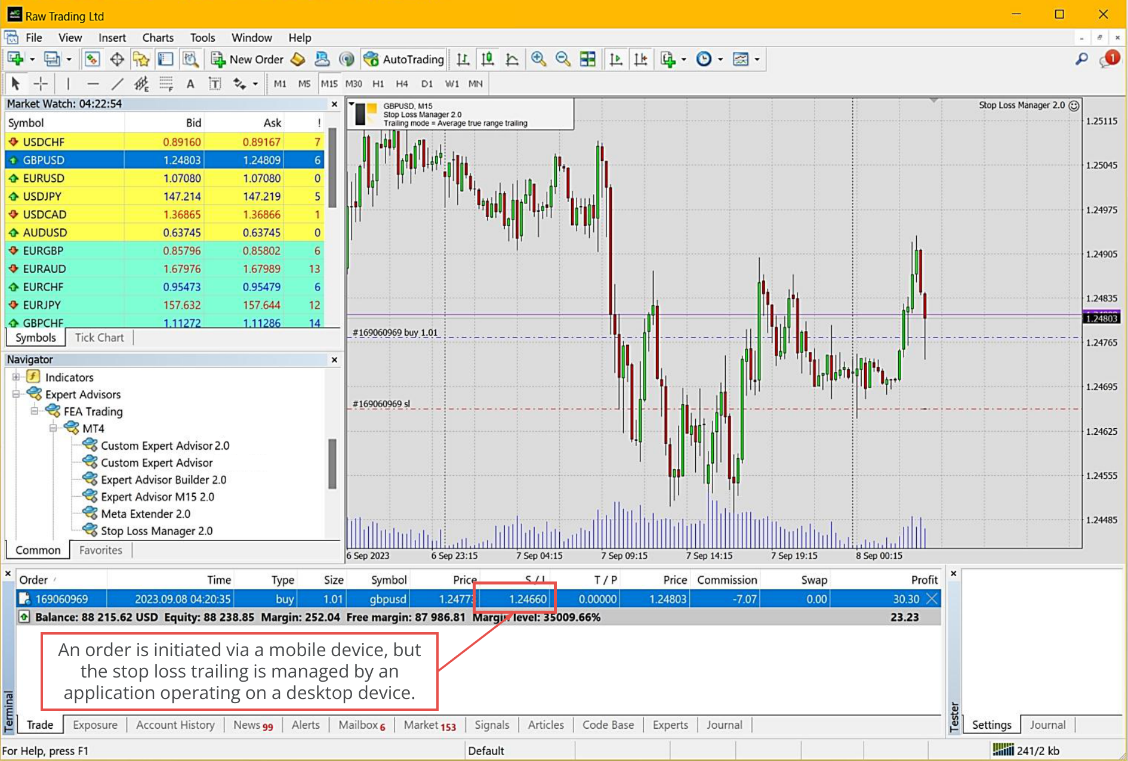Click the Data Window crosshair-circle icon
The height and width of the screenshot is (761, 1128).
click(117, 59)
